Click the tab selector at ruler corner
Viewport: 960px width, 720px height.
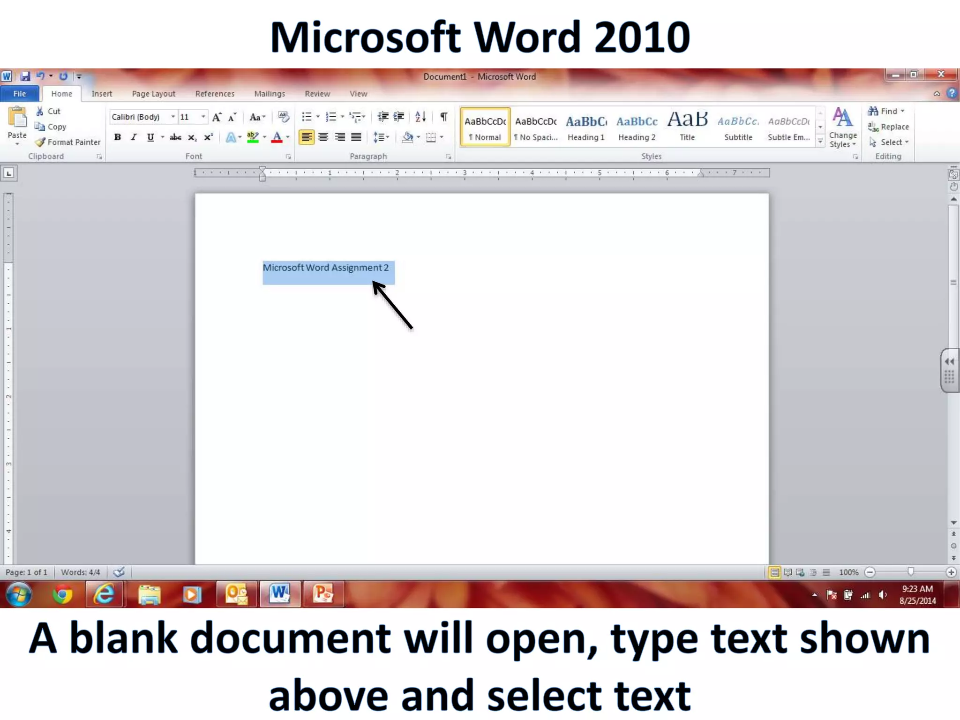(9, 173)
